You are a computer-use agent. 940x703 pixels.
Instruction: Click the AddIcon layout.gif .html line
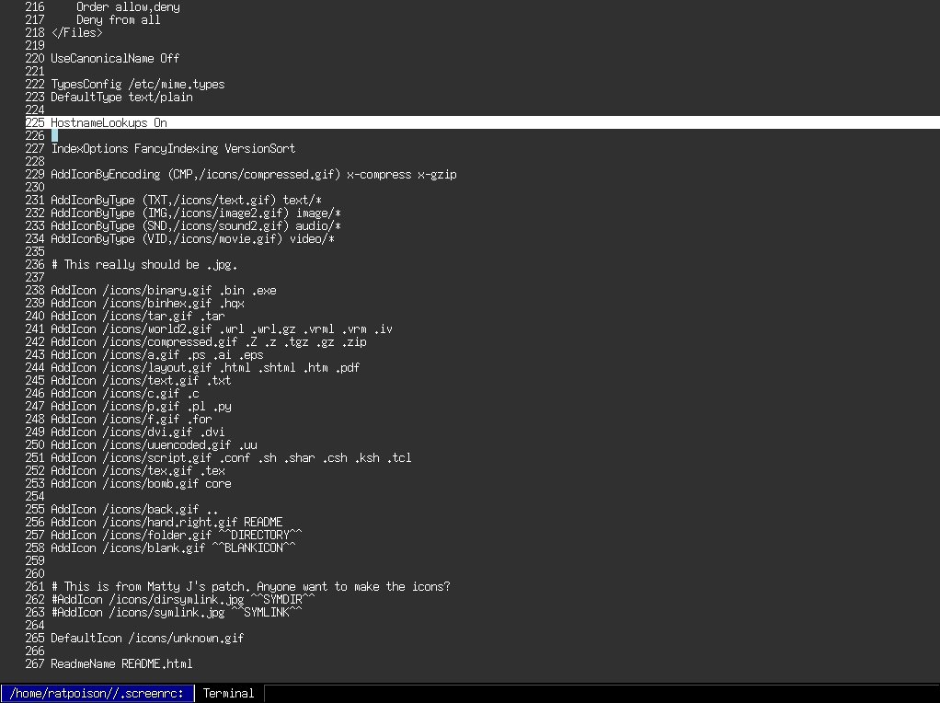tap(204, 367)
